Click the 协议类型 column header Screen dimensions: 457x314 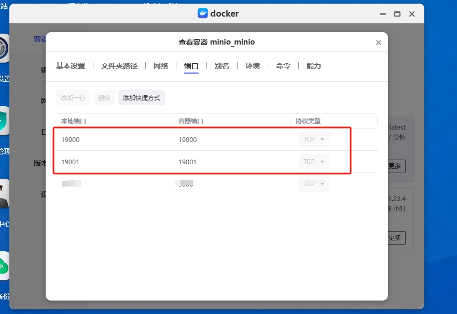pos(308,121)
